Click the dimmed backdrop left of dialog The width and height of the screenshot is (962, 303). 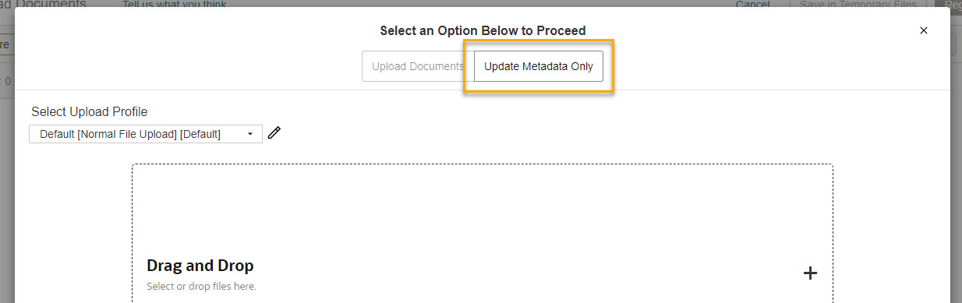tap(6, 195)
